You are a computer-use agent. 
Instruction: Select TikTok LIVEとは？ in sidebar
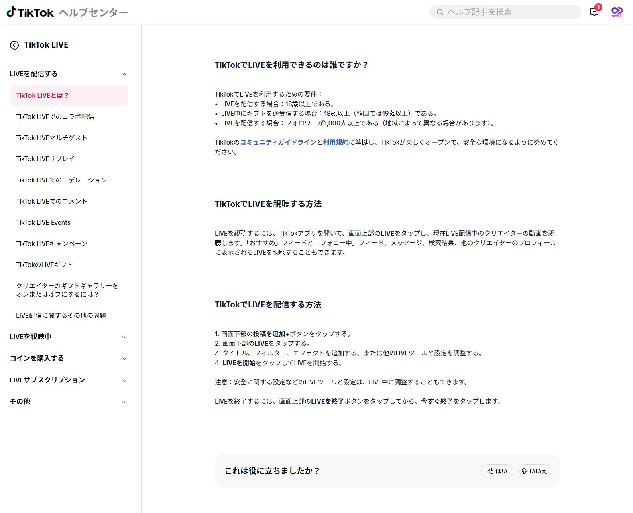point(69,95)
